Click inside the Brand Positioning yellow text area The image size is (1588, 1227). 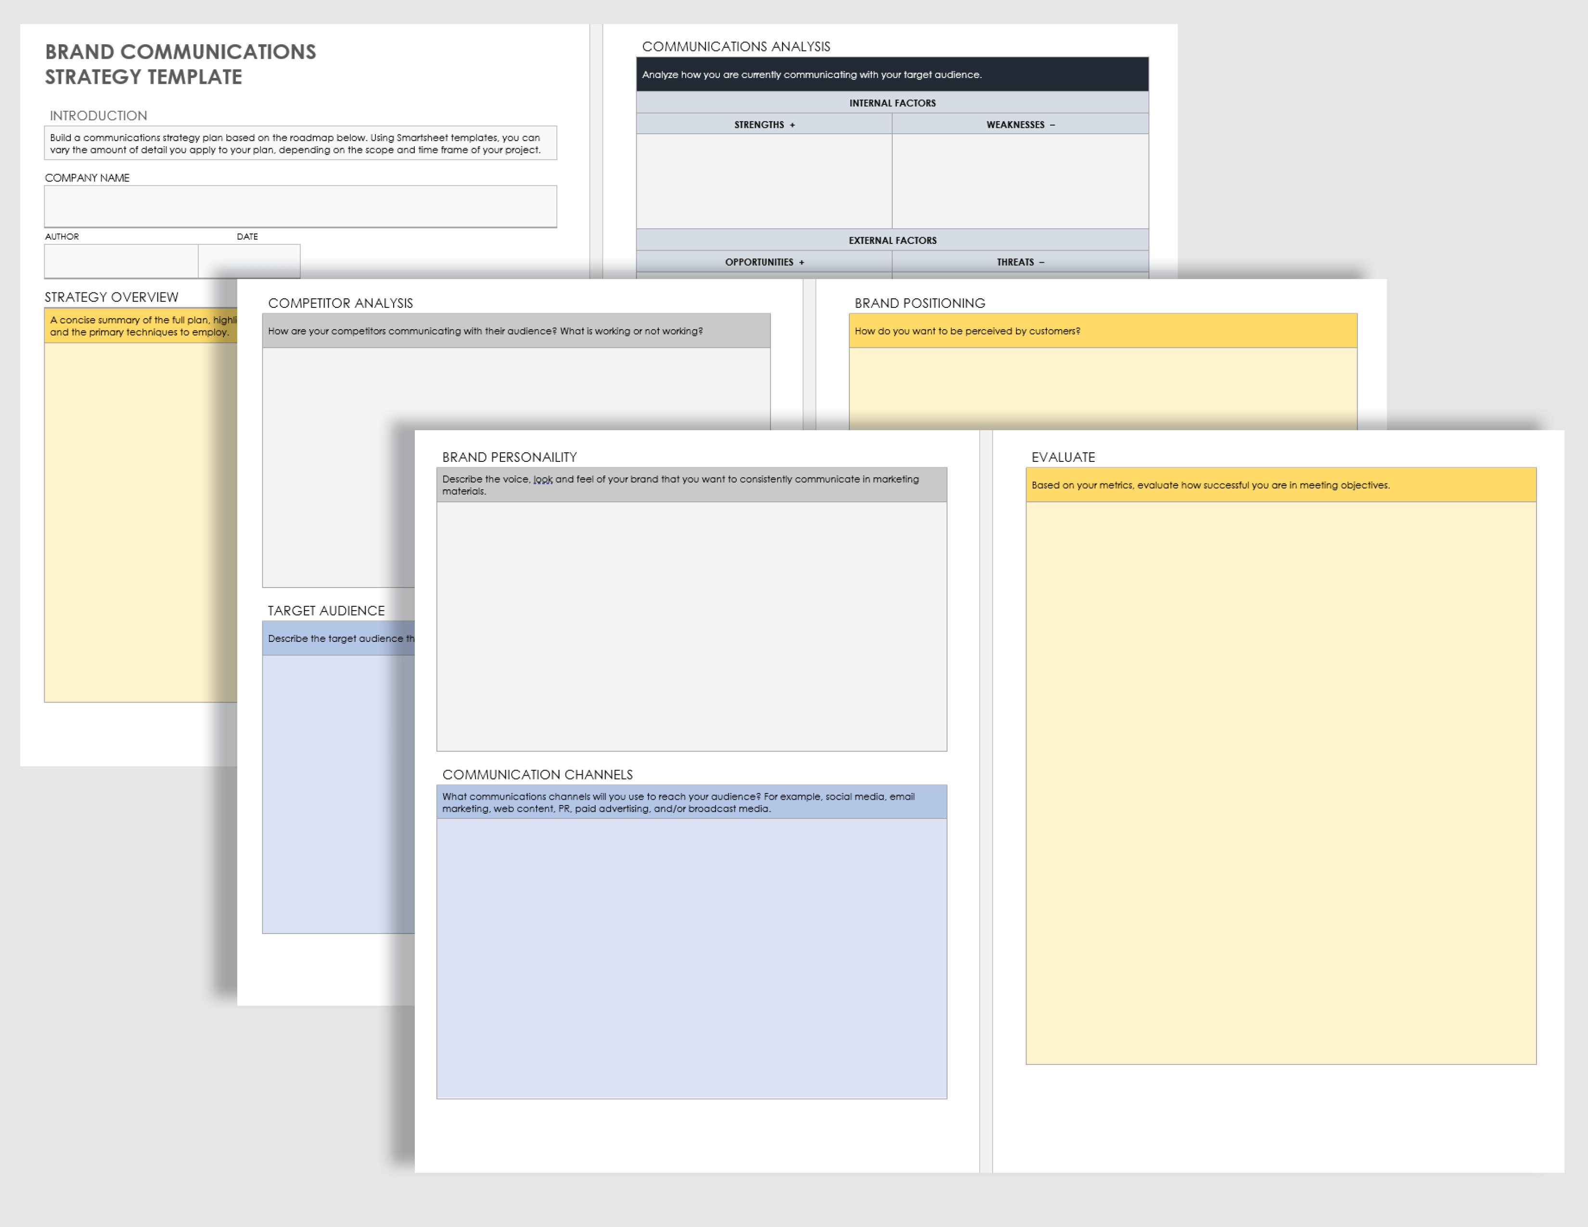pos(1103,388)
